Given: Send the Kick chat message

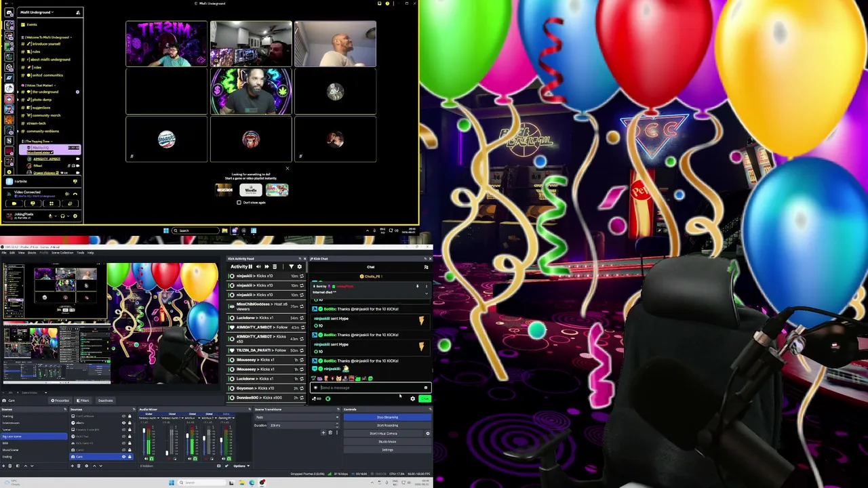Looking at the screenshot, I should (425, 399).
